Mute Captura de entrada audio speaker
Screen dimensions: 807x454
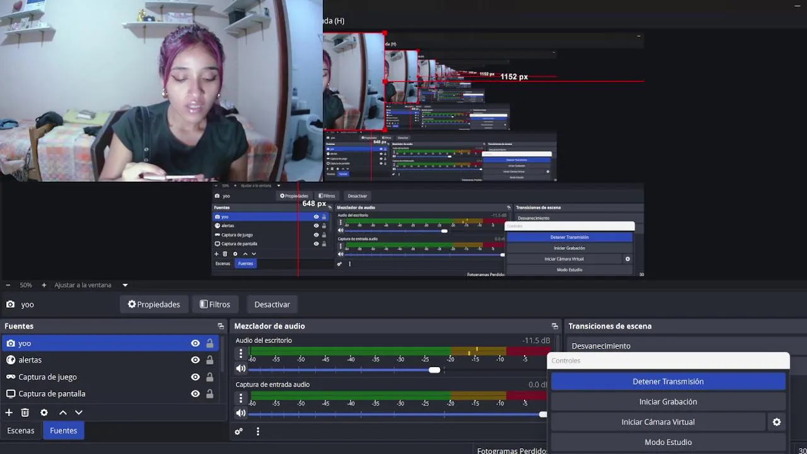pyautogui.click(x=241, y=414)
